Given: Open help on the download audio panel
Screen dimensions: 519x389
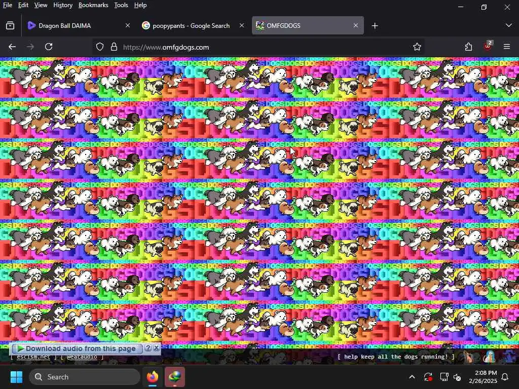Looking at the screenshot, I should pos(149,348).
